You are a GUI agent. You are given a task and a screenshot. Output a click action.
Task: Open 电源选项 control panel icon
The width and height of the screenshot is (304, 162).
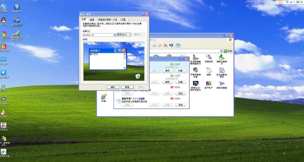pos(209,58)
